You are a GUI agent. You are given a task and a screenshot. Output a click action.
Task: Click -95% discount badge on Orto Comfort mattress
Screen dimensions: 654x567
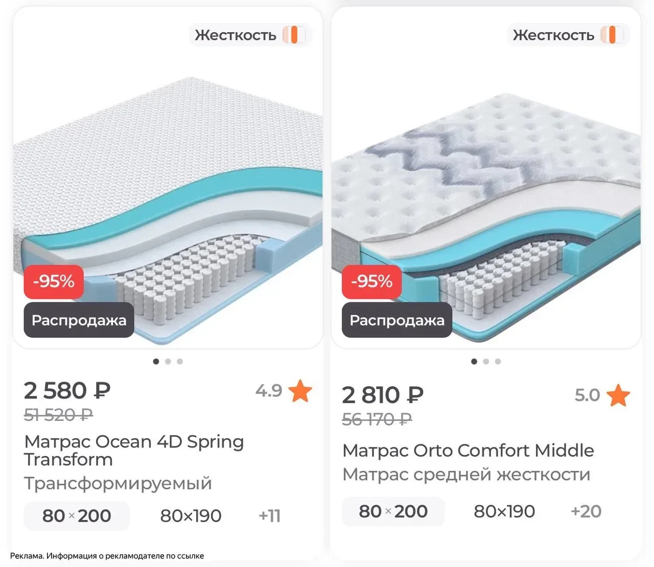pyautogui.click(x=371, y=281)
